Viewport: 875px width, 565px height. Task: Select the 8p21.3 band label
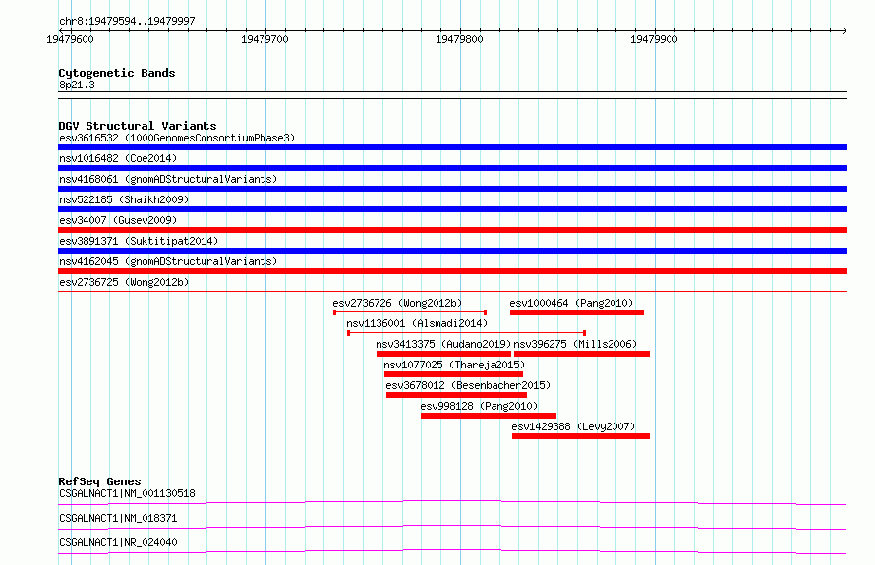(77, 85)
